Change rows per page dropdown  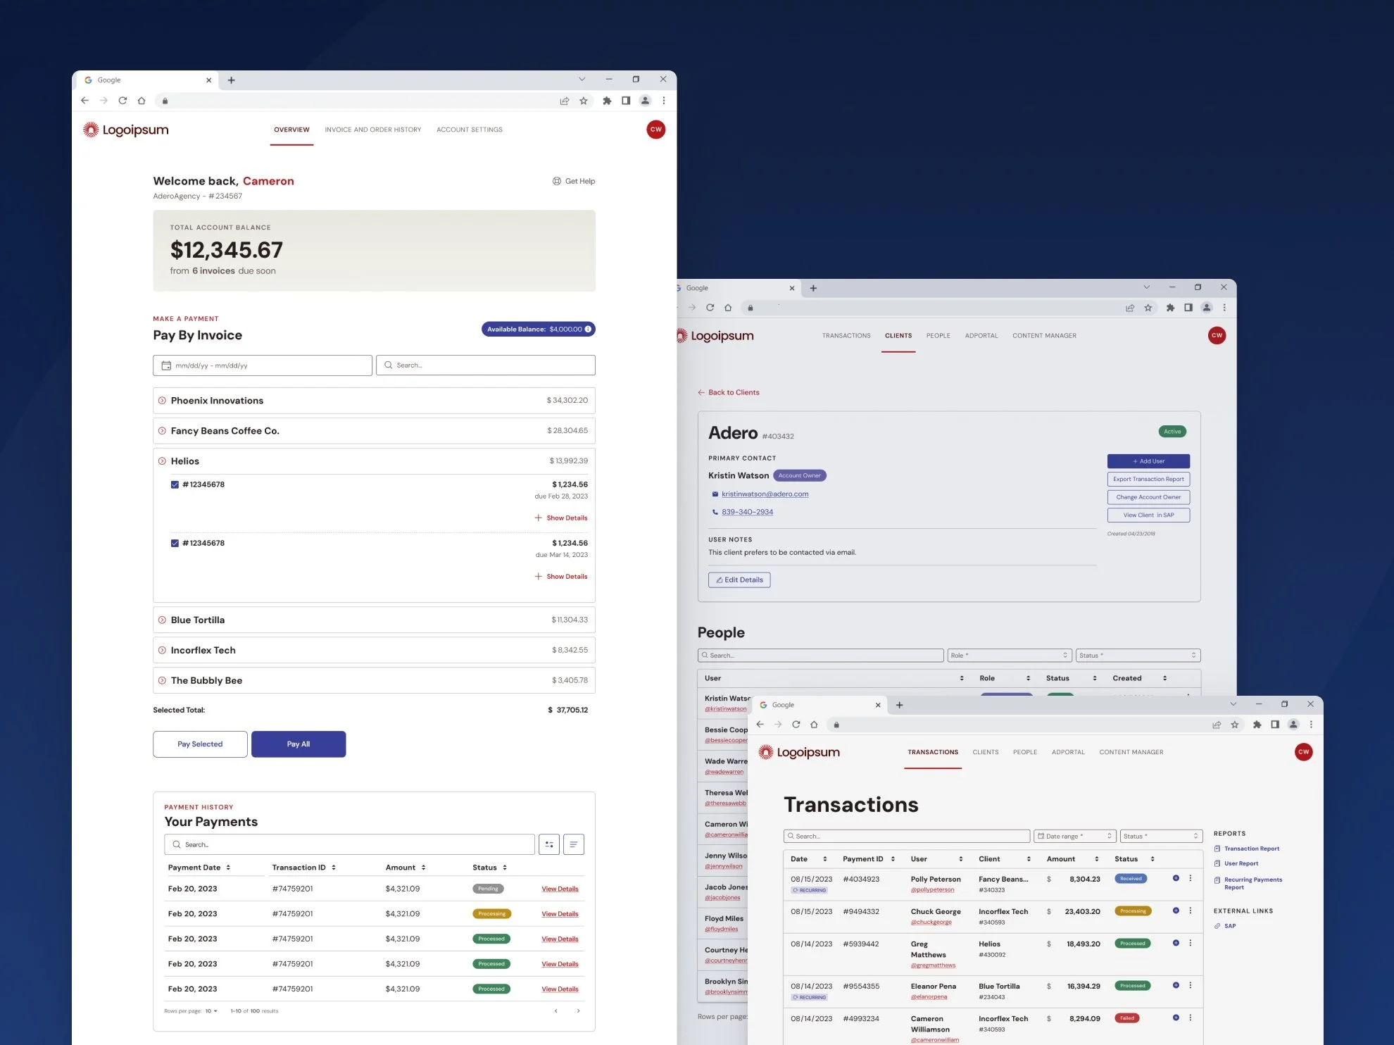[211, 1011]
